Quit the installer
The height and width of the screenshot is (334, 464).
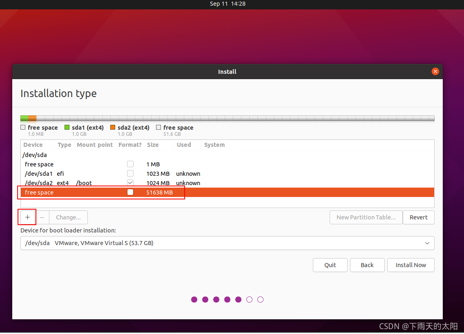point(330,265)
